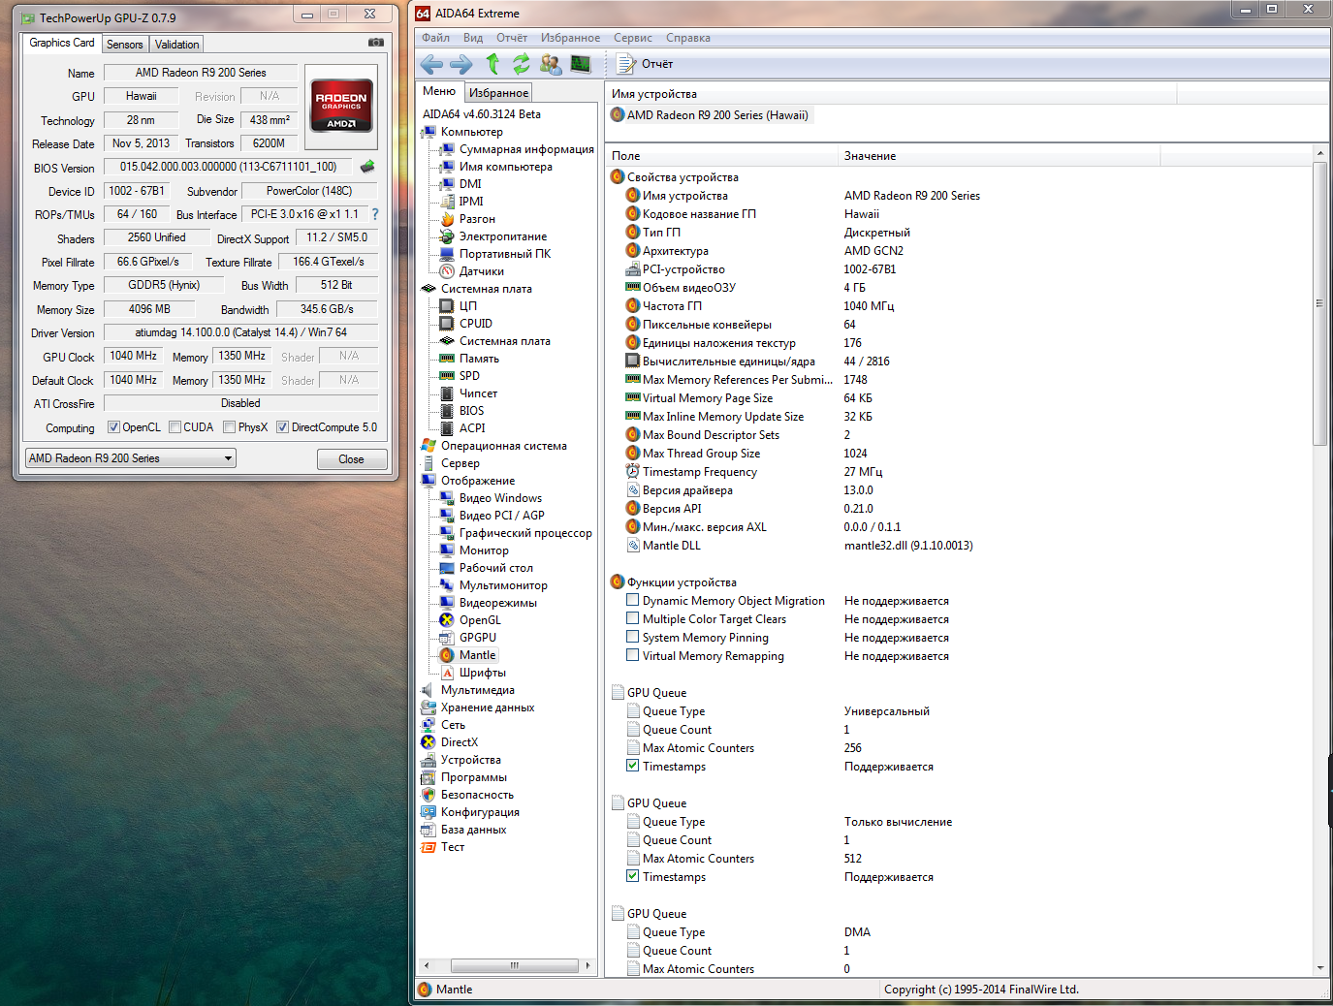Toggle the PhysX checkbox
The height and width of the screenshot is (1006, 1333).
pos(230,427)
